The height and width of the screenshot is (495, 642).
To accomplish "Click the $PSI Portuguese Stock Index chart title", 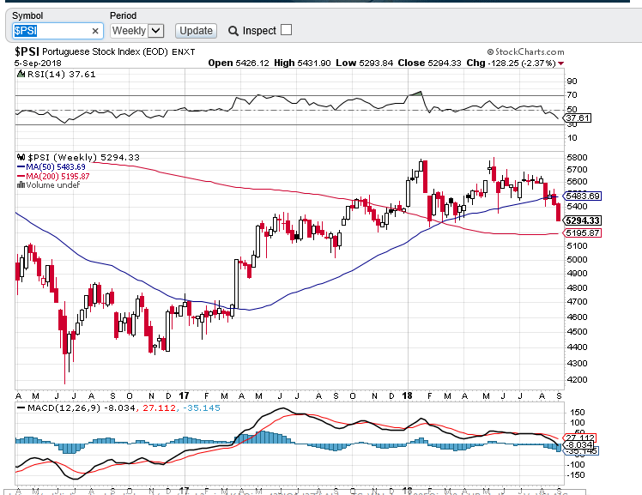I will (x=105, y=52).
